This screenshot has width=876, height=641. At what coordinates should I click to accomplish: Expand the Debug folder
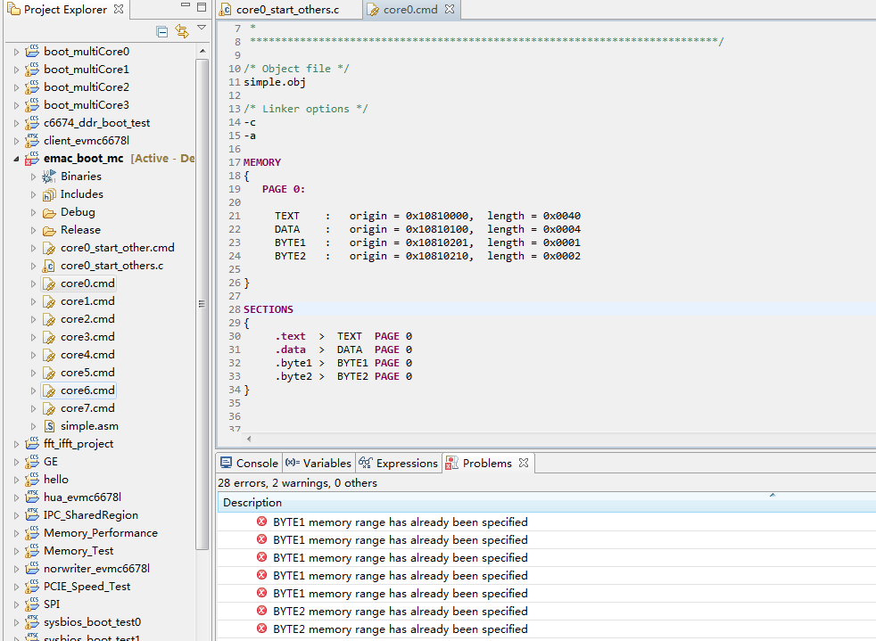[33, 212]
